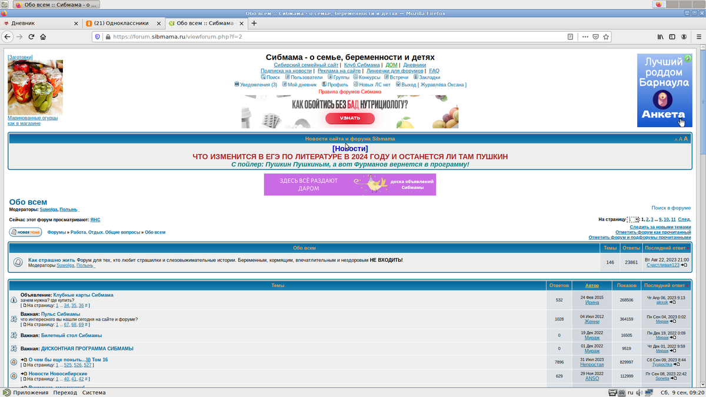The height and width of the screenshot is (397, 706).
Task: Close the Дневник tab
Action: [x=76, y=24]
